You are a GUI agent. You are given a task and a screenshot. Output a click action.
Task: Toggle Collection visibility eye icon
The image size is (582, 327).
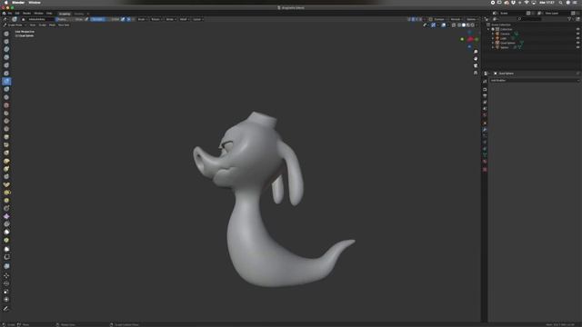click(578, 29)
